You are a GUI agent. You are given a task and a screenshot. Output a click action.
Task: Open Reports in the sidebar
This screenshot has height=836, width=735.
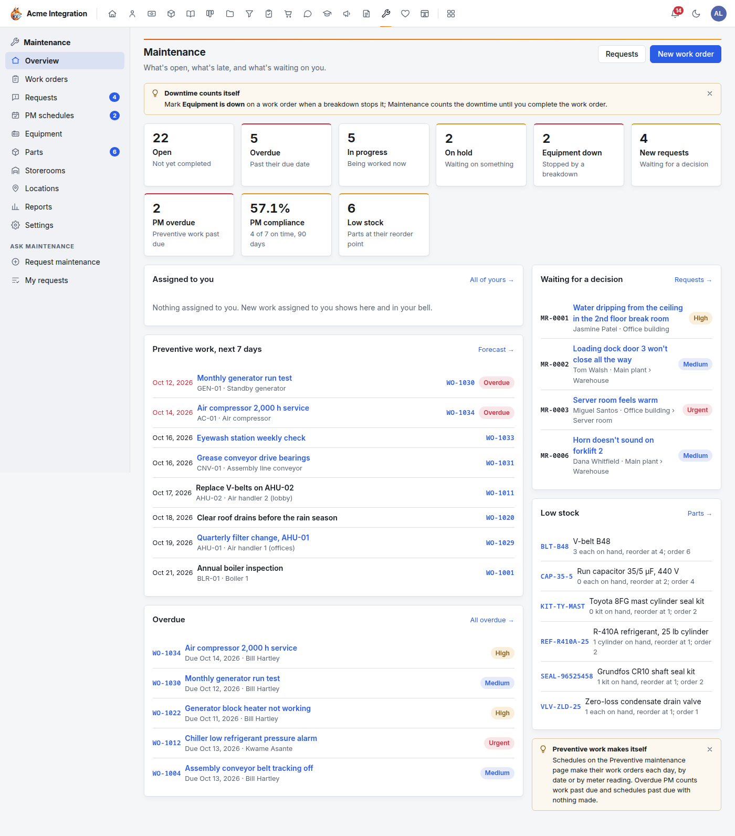(x=65, y=207)
